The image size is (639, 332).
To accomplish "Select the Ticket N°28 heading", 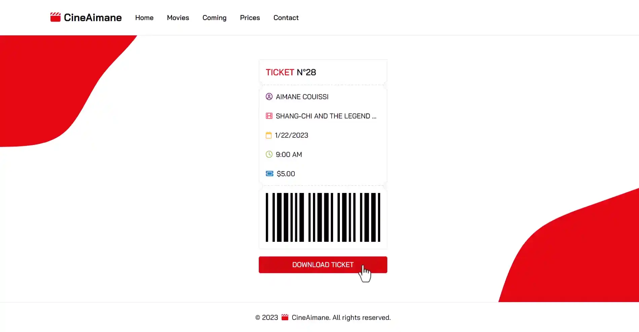I will [291, 72].
